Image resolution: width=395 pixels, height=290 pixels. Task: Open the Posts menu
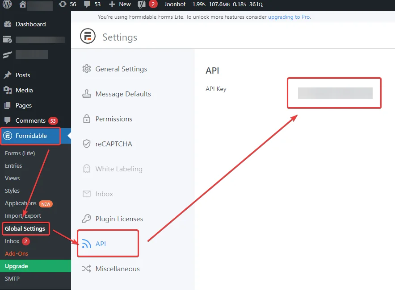(23, 75)
